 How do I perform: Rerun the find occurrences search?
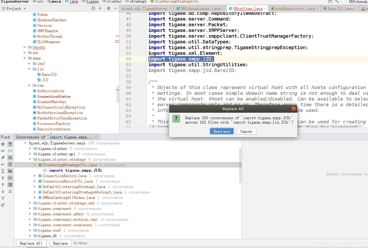pyautogui.click(x=3, y=151)
